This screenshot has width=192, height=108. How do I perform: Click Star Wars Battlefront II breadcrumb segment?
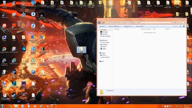(x=118, y=22)
